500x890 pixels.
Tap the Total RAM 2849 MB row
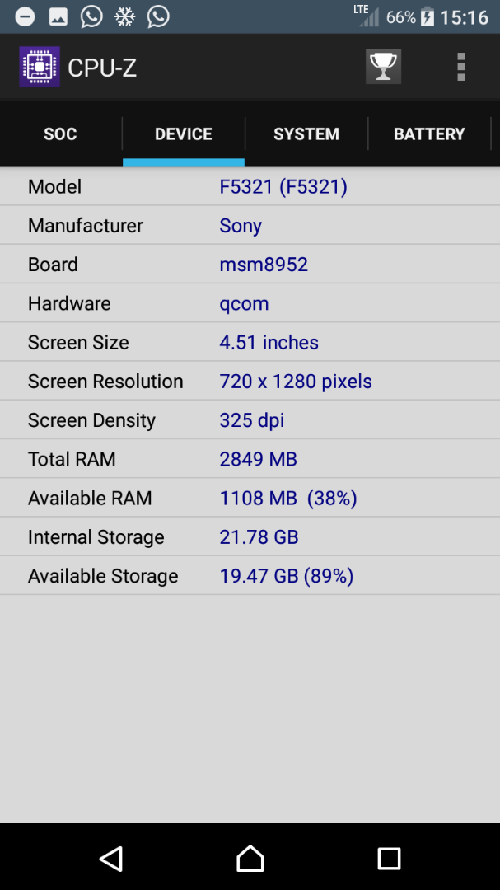click(250, 459)
